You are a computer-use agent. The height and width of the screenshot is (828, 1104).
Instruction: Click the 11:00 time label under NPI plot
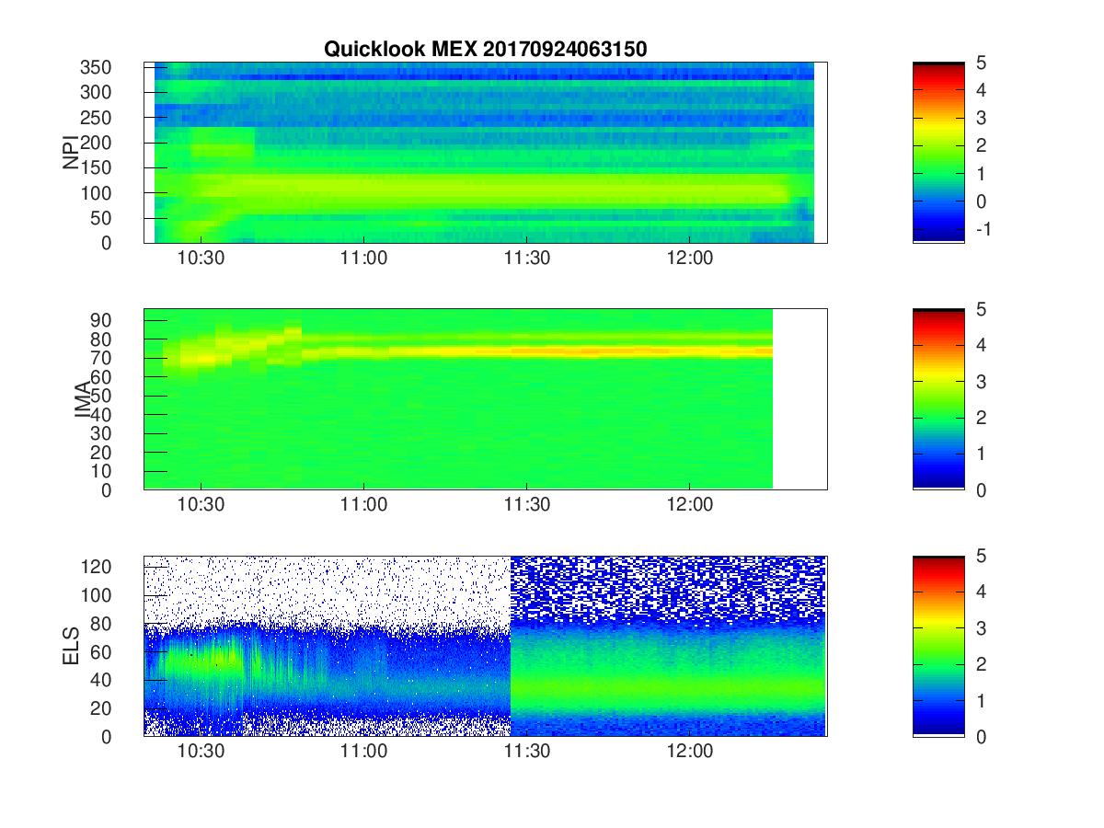pyautogui.click(x=363, y=259)
